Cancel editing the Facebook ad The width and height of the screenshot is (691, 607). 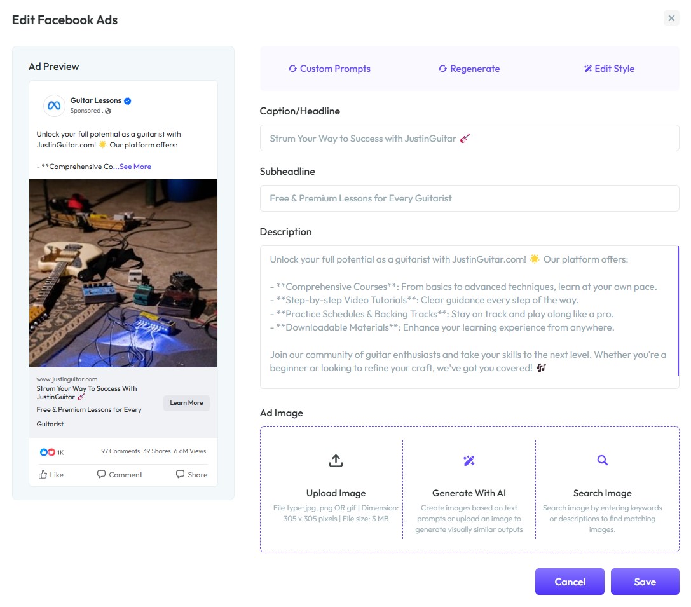point(570,582)
